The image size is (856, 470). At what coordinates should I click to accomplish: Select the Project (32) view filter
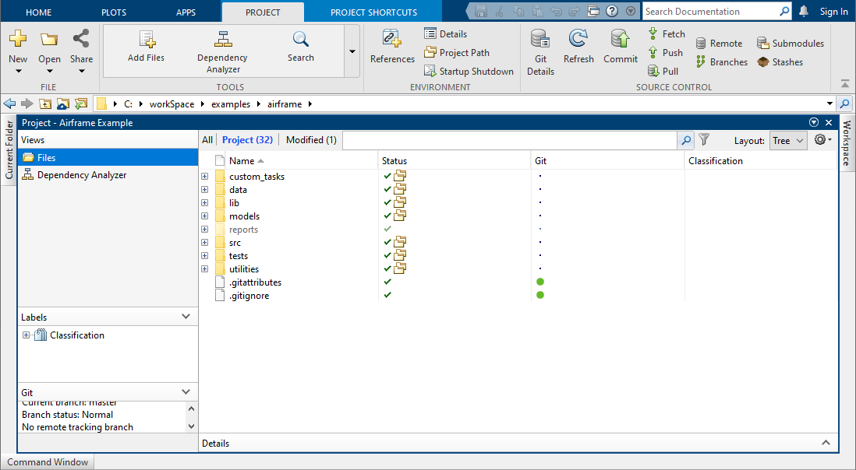tap(247, 140)
